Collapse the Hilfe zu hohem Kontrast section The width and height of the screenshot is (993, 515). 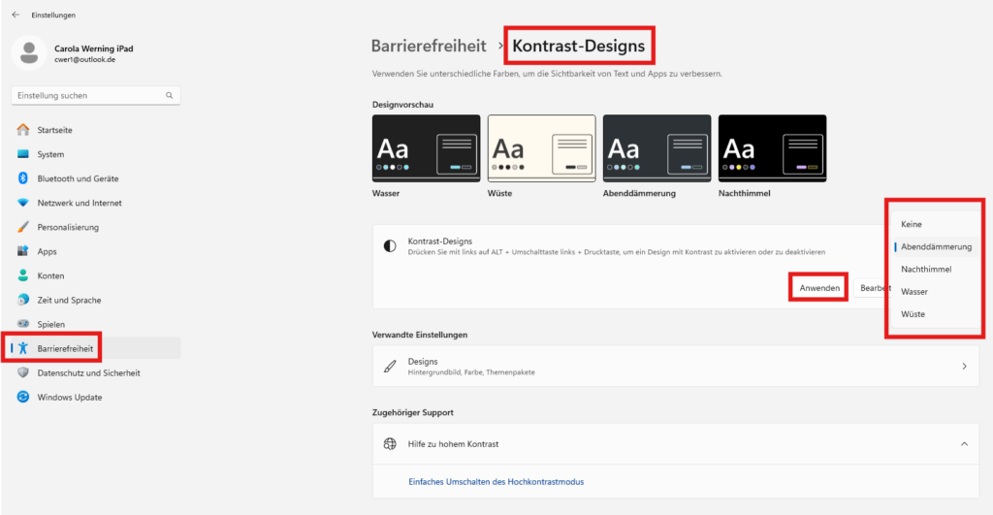(x=964, y=444)
